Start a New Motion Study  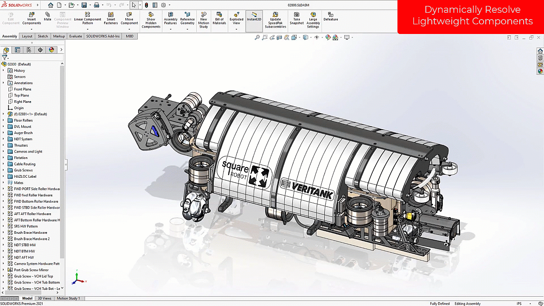204,20
